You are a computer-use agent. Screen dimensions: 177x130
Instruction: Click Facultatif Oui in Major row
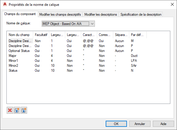point(37,56)
